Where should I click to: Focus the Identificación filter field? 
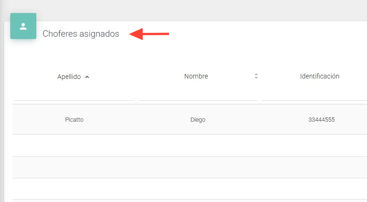pyautogui.click(x=314, y=95)
